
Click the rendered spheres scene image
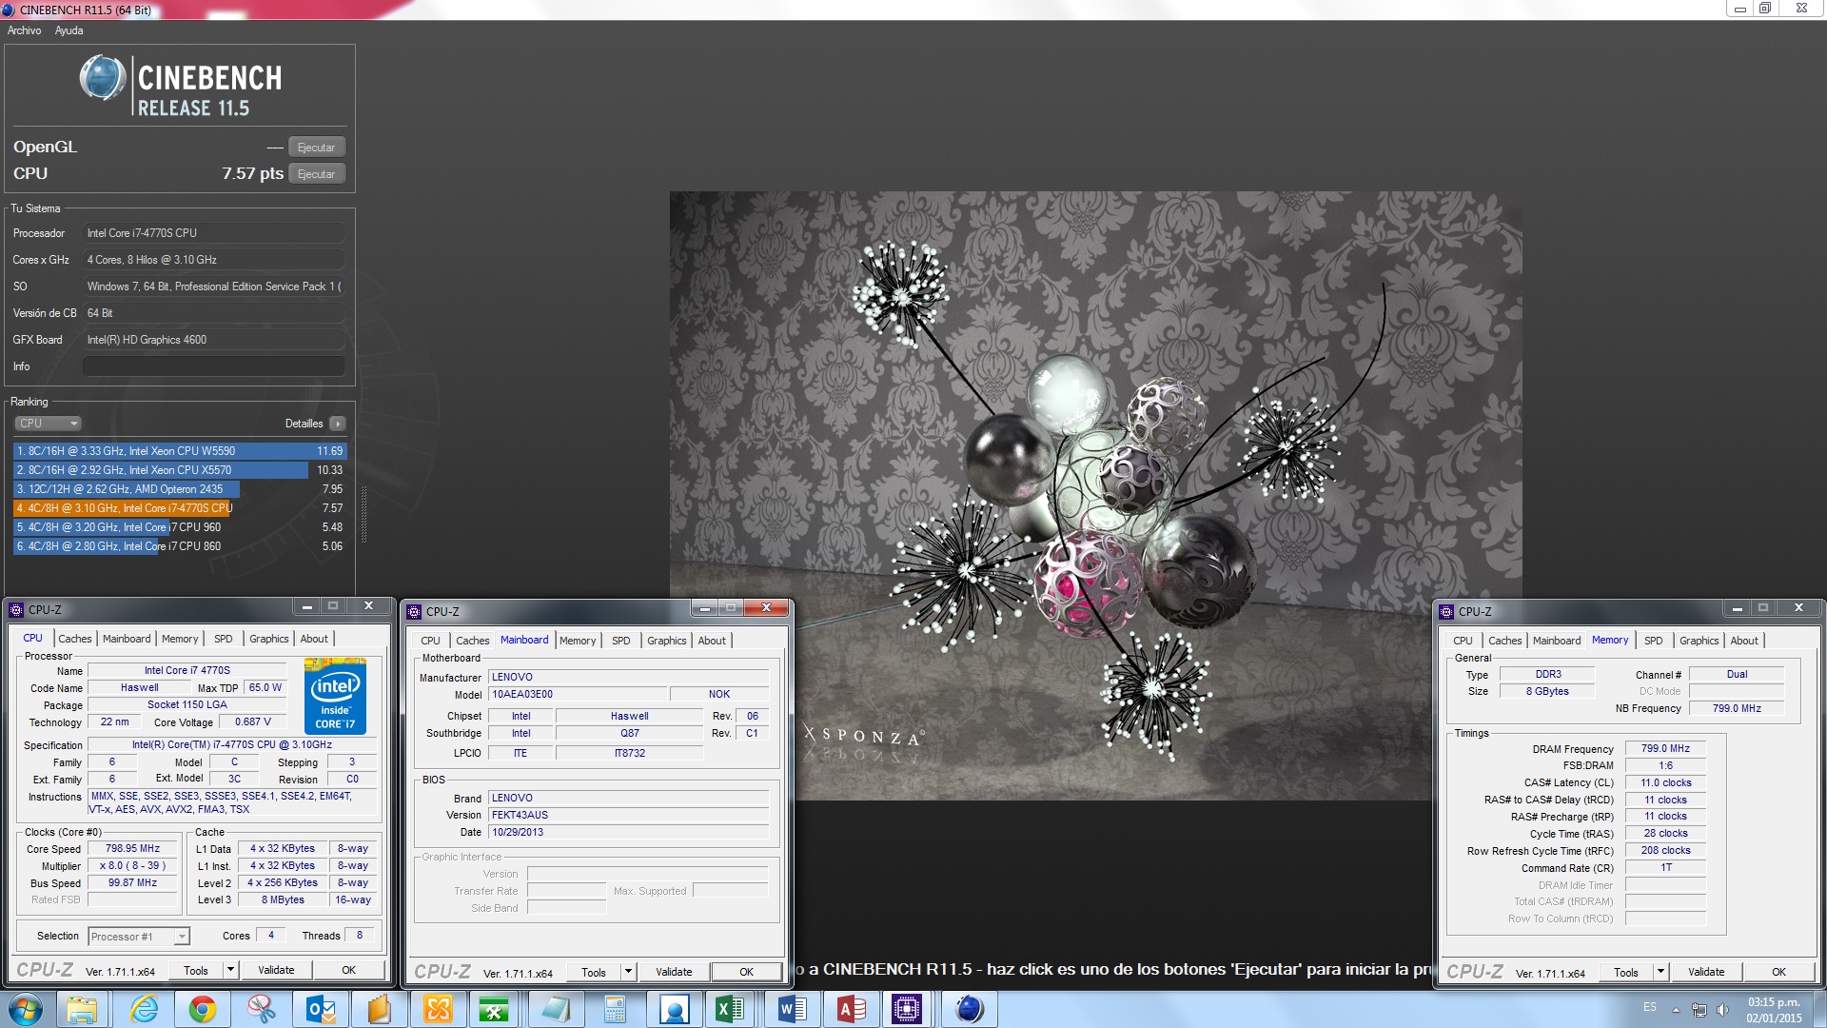click(x=1095, y=495)
